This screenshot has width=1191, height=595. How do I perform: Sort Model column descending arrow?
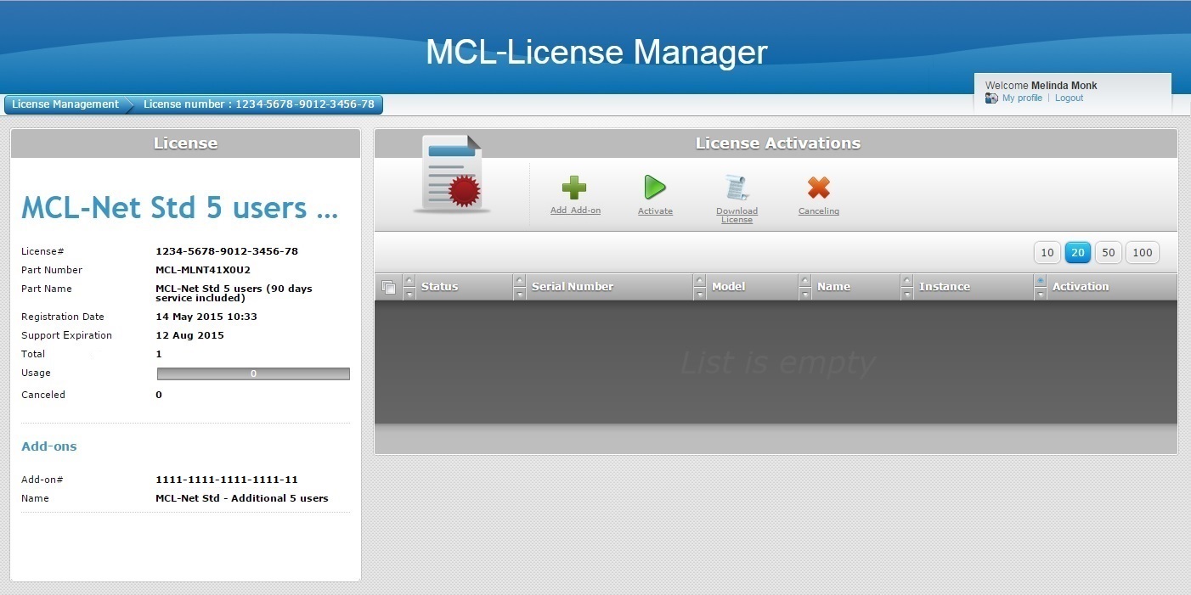click(x=700, y=294)
